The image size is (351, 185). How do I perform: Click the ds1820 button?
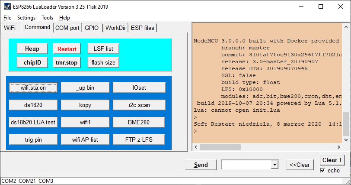(x=33, y=105)
